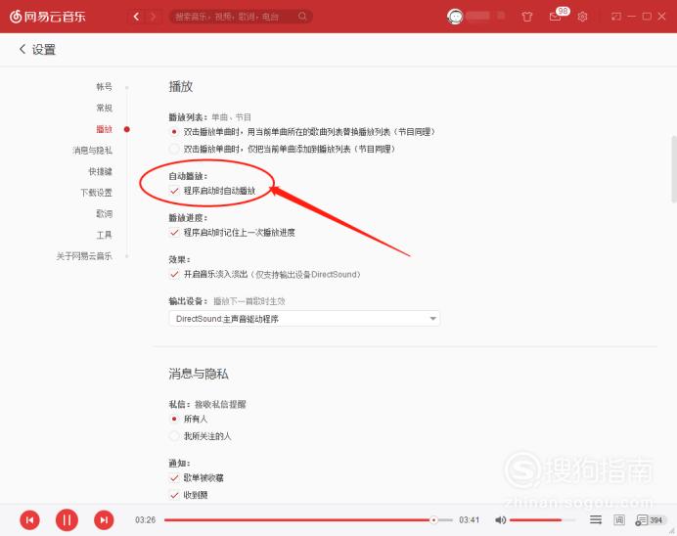
Task: Toggle 开启音乐淡入淡出 checkbox
Action: 174,274
